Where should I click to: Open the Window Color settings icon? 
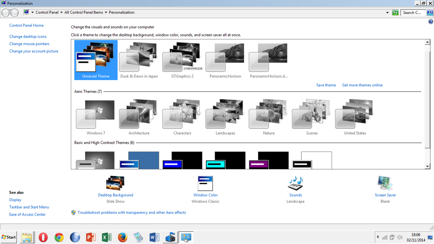click(205, 183)
